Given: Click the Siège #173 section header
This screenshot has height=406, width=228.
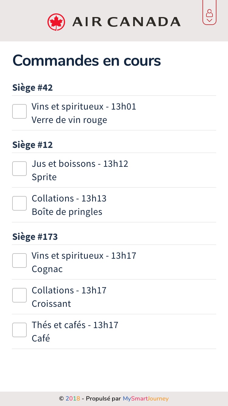Looking at the screenshot, I should click(35, 237).
